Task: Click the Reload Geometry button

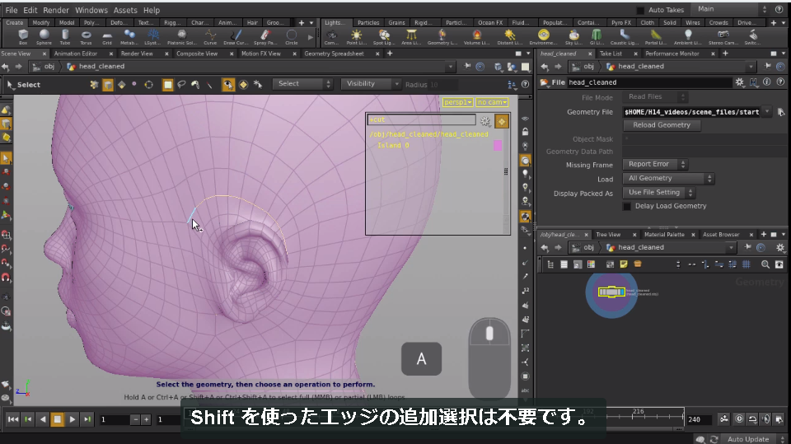Action: point(662,125)
